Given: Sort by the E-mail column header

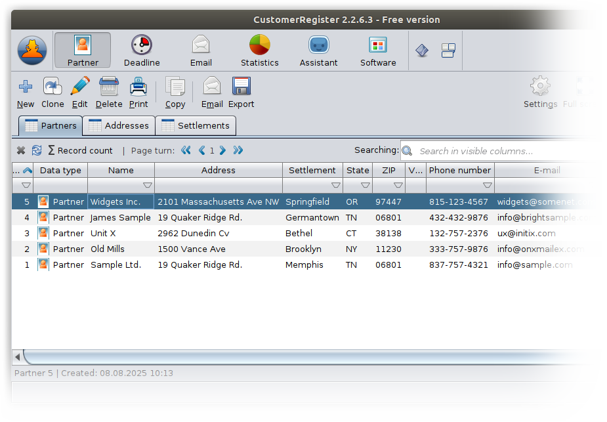Looking at the screenshot, I should (547, 171).
